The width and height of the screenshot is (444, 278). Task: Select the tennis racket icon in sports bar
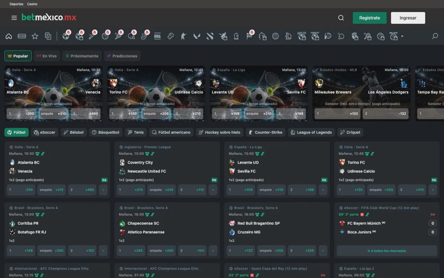(x=118, y=36)
